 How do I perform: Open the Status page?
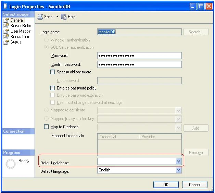click(16, 42)
